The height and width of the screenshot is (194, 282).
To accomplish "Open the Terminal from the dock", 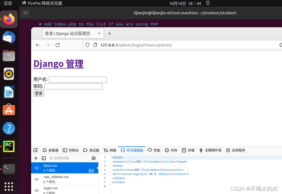I will click(x=9, y=169).
